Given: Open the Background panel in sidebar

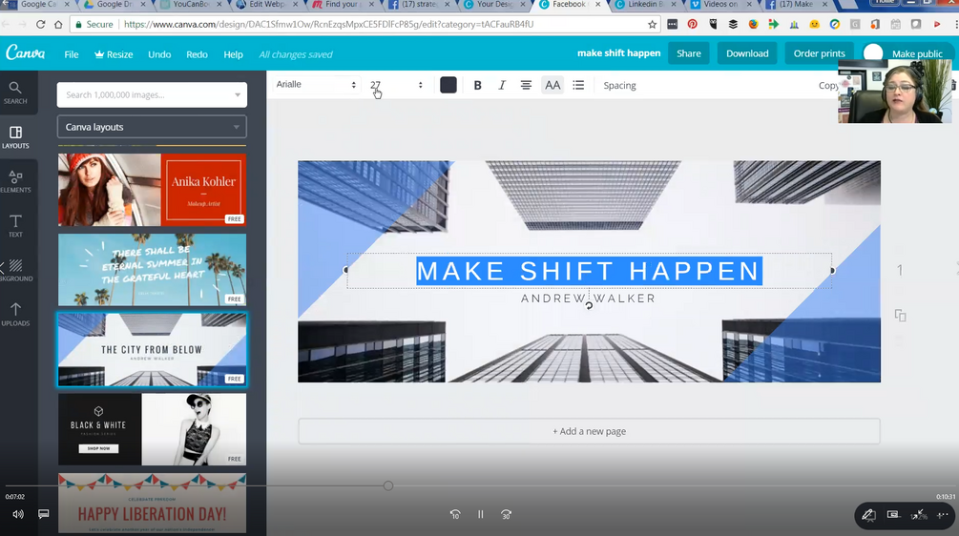Looking at the screenshot, I should point(15,270).
